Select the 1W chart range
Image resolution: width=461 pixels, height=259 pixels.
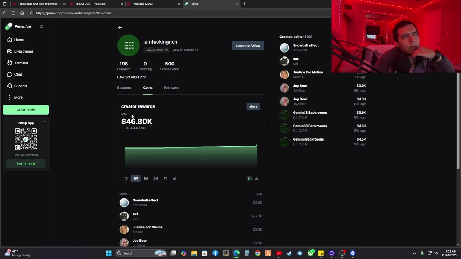point(135,178)
